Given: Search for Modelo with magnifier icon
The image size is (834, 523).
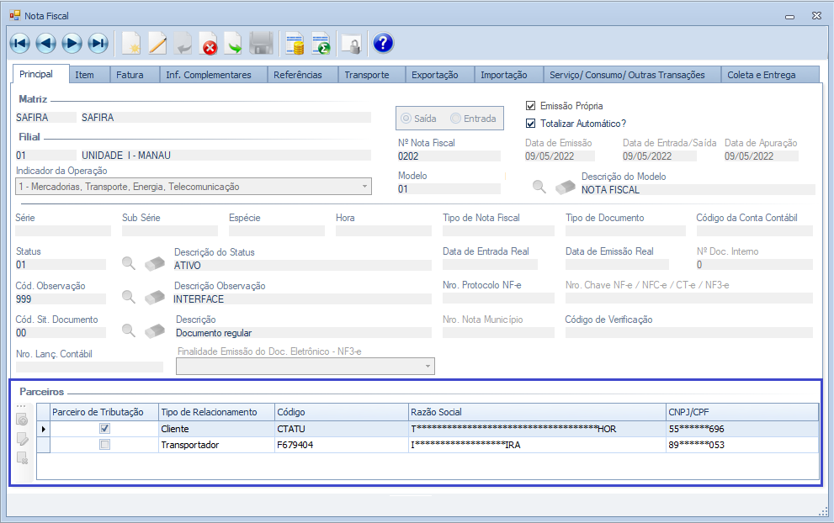Looking at the screenshot, I should 539,187.
